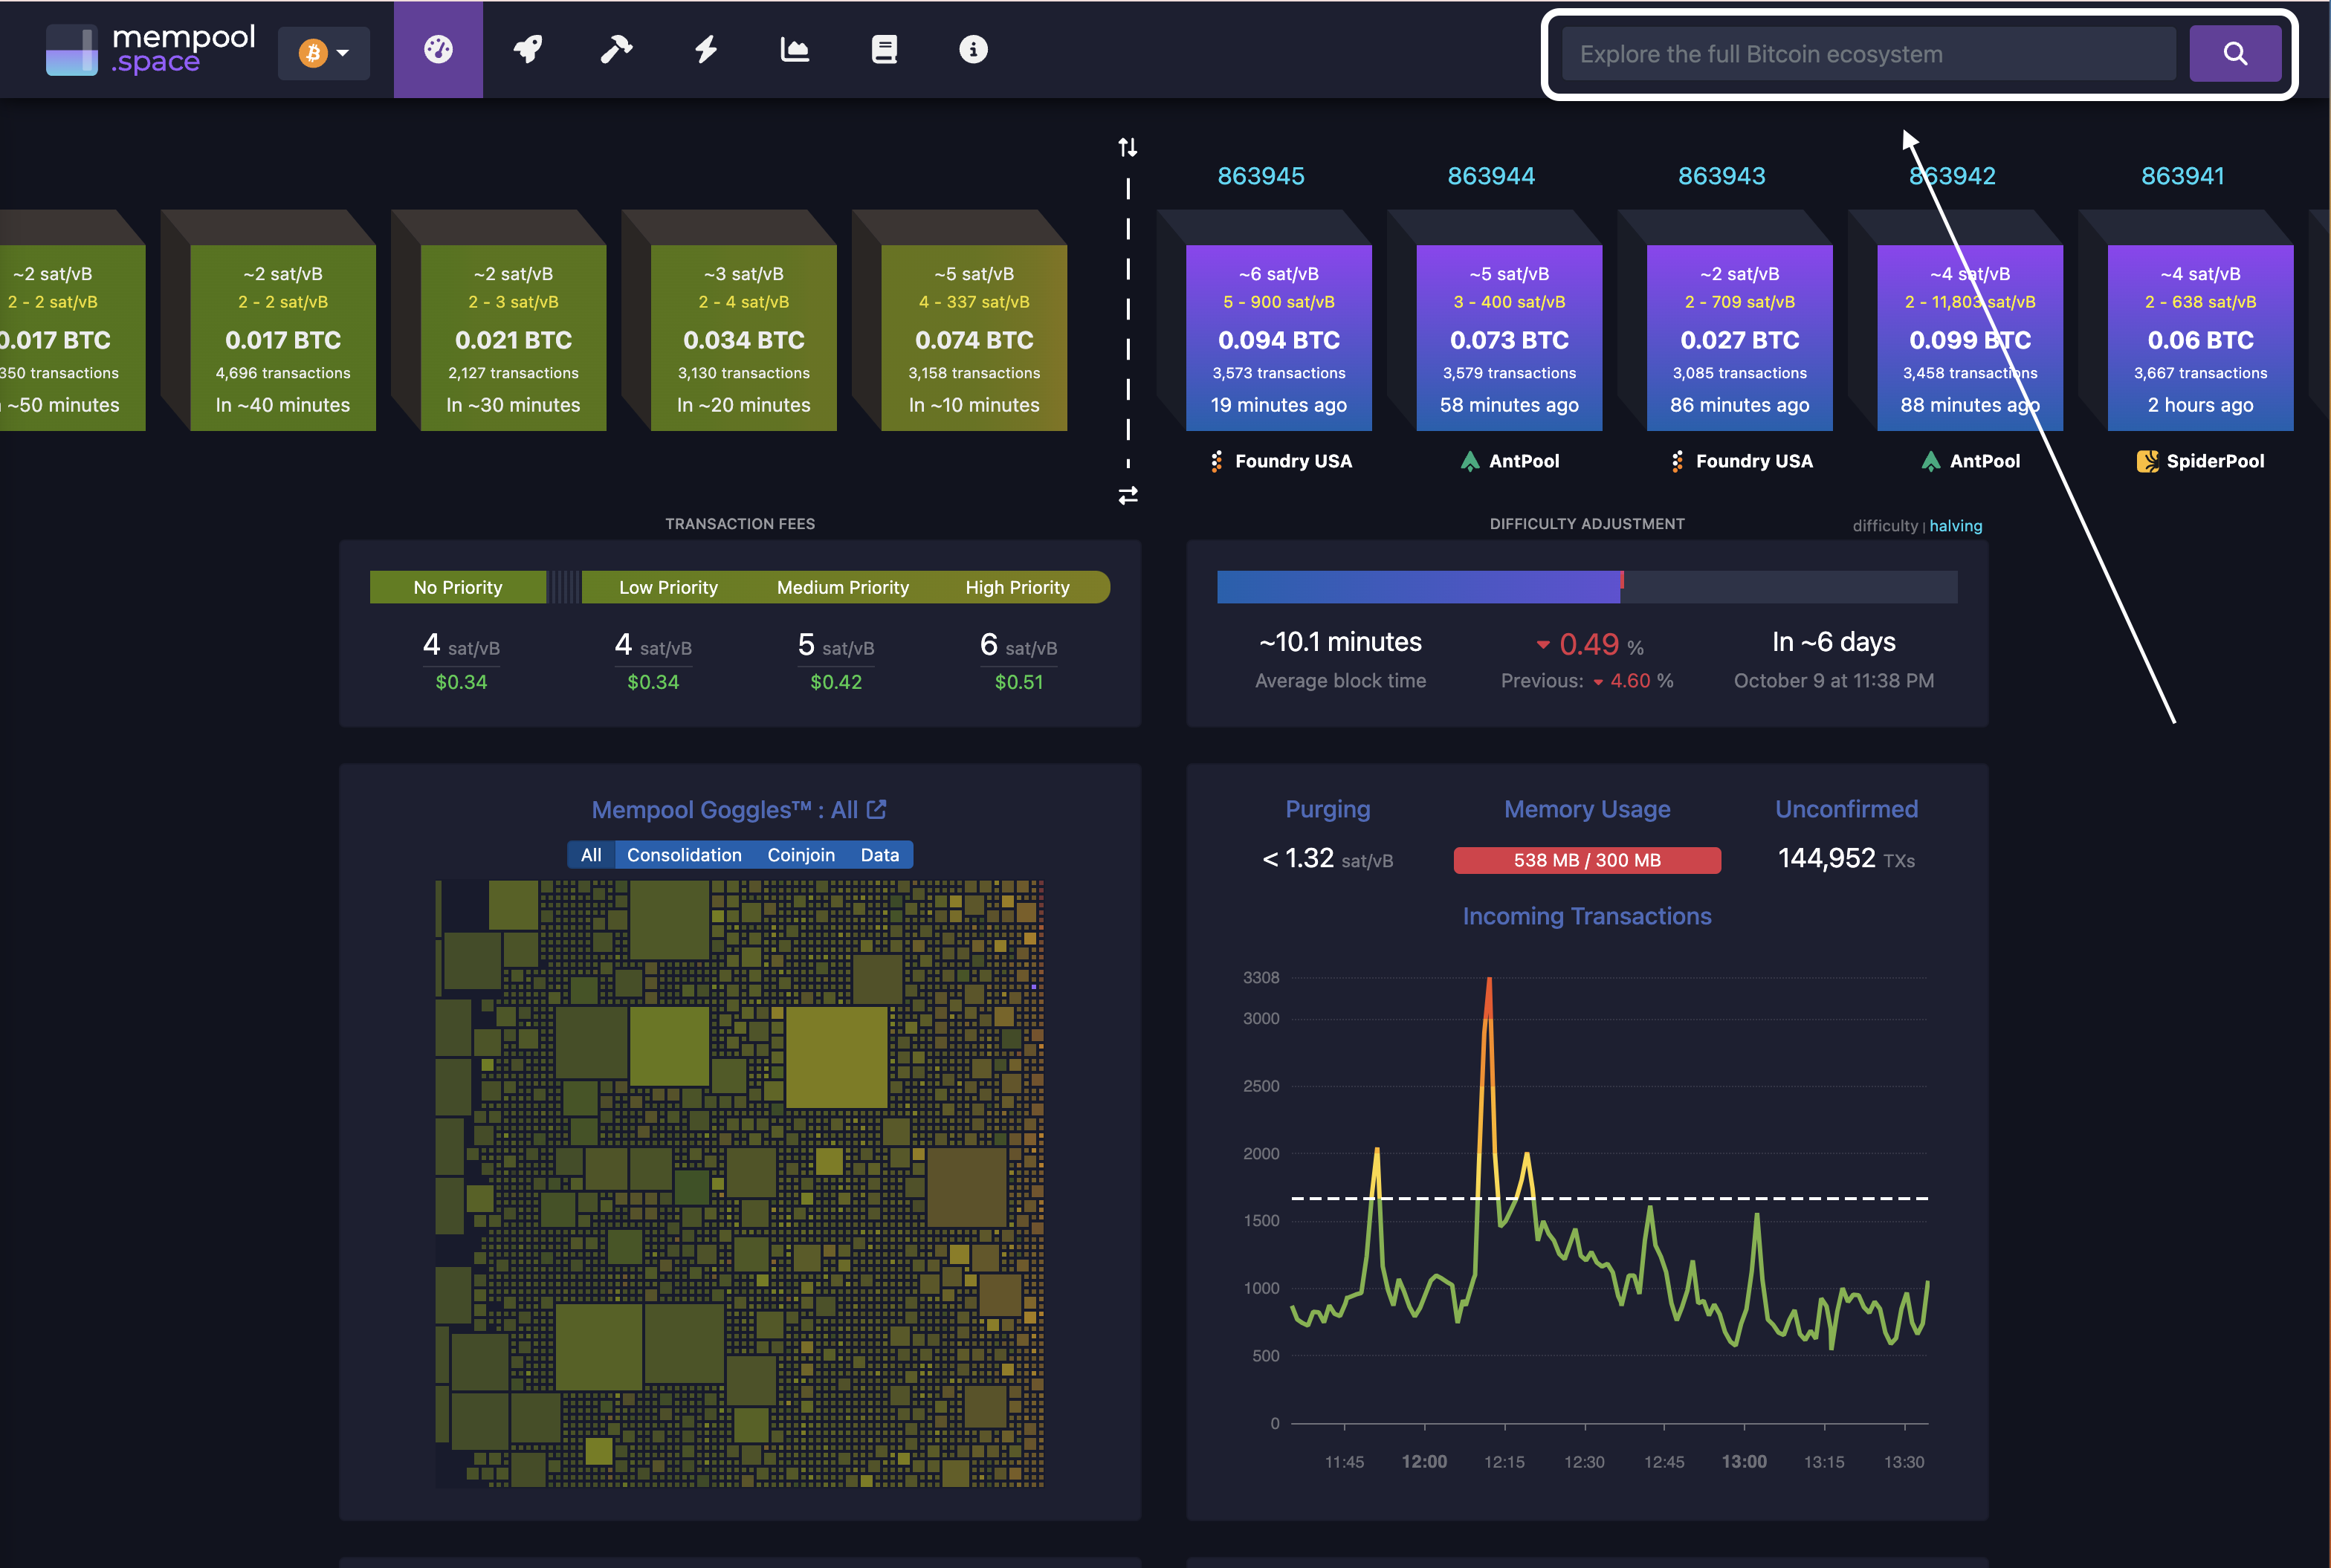Open the Mining hammer icon
This screenshot has height=1568, width=2331.
[616, 49]
